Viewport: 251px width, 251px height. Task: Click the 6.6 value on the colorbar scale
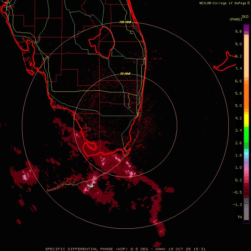pyautogui.click(x=238, y=81)
